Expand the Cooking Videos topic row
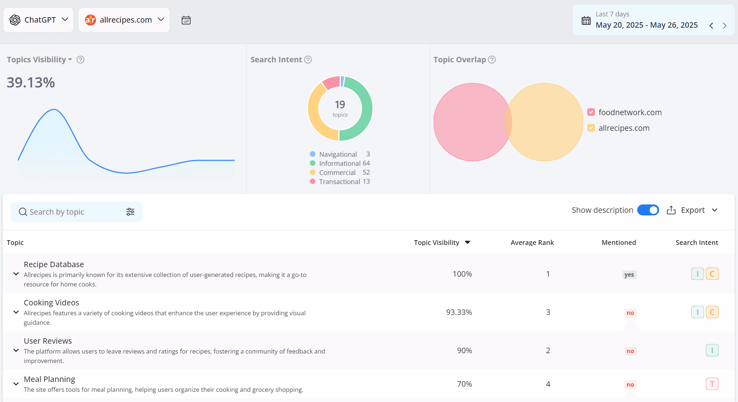This screenshot has width=738, height=402. (x=16, y=312)
